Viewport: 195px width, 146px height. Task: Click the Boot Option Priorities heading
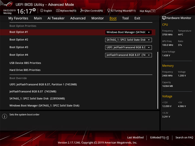[x=23, y=26]
